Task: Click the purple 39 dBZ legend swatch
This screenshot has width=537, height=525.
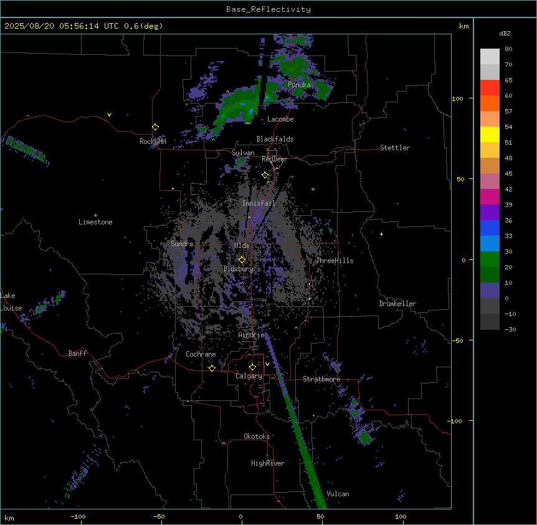Action: pos(490,213)
